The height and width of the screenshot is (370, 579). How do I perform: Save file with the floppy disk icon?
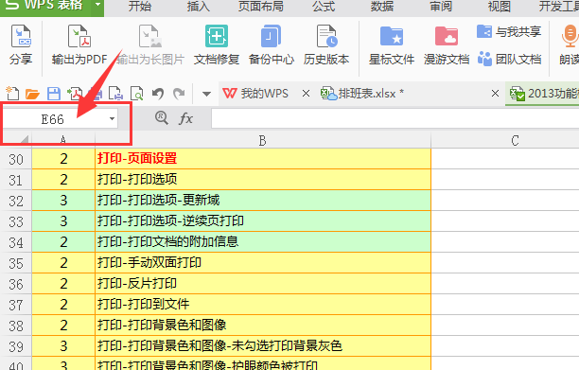tap(54, 94)
